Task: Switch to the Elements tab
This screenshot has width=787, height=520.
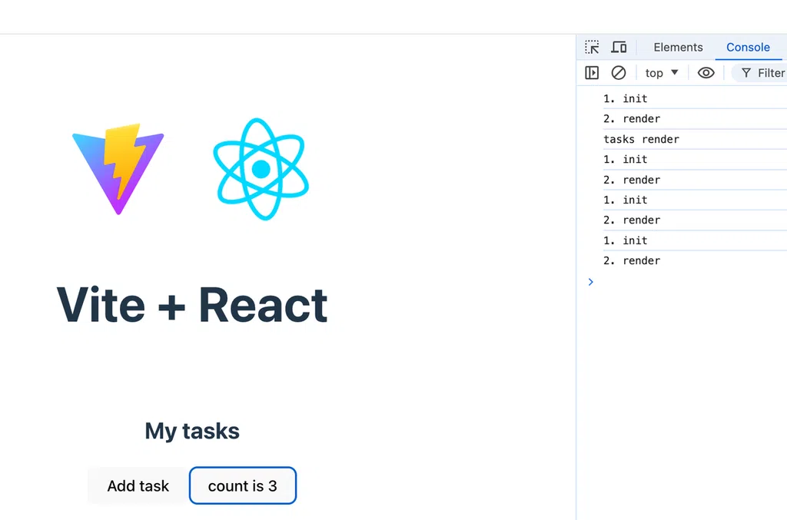Action: 678,47
